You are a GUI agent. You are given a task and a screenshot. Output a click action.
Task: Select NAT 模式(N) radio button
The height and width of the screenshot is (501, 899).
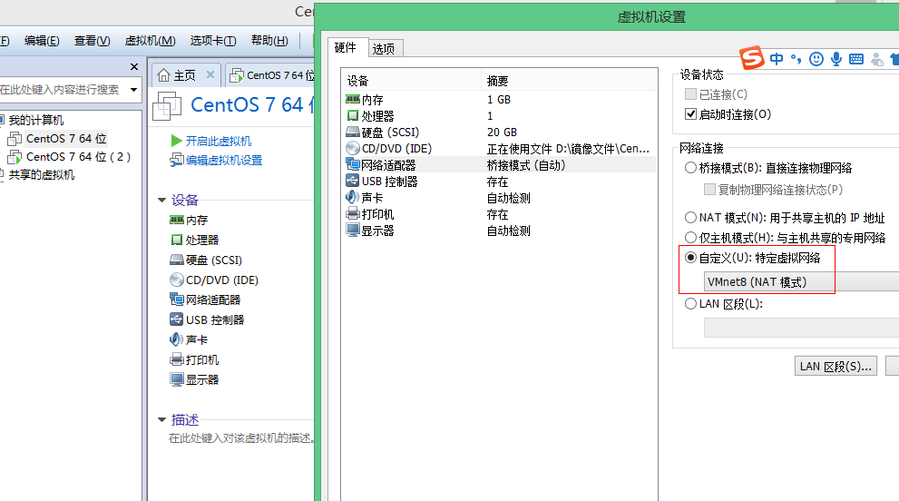(x=691, y=218)
